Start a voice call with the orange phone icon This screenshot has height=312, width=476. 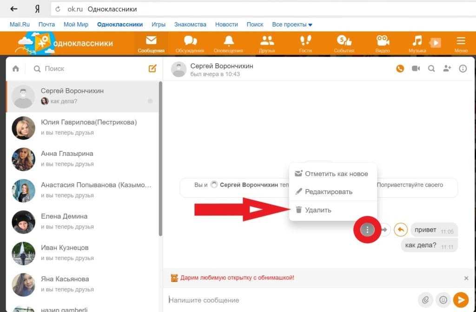tap(400, 69)
